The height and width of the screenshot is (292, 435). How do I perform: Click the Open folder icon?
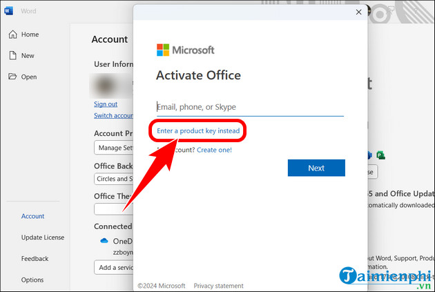click(12, 76)
